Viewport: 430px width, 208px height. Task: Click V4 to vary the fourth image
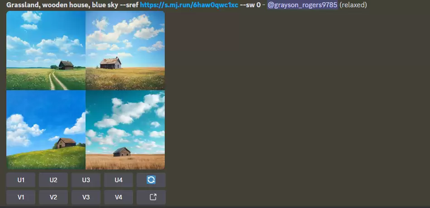(119, 197)
